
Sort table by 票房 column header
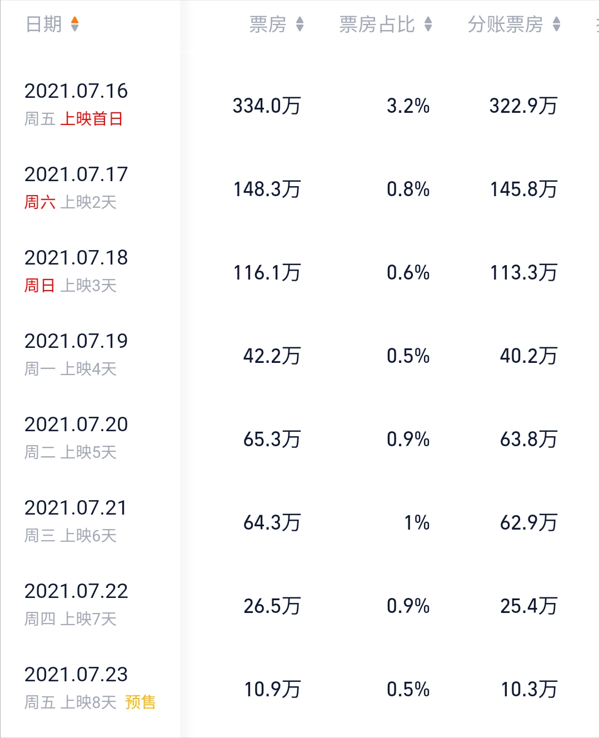268,24
